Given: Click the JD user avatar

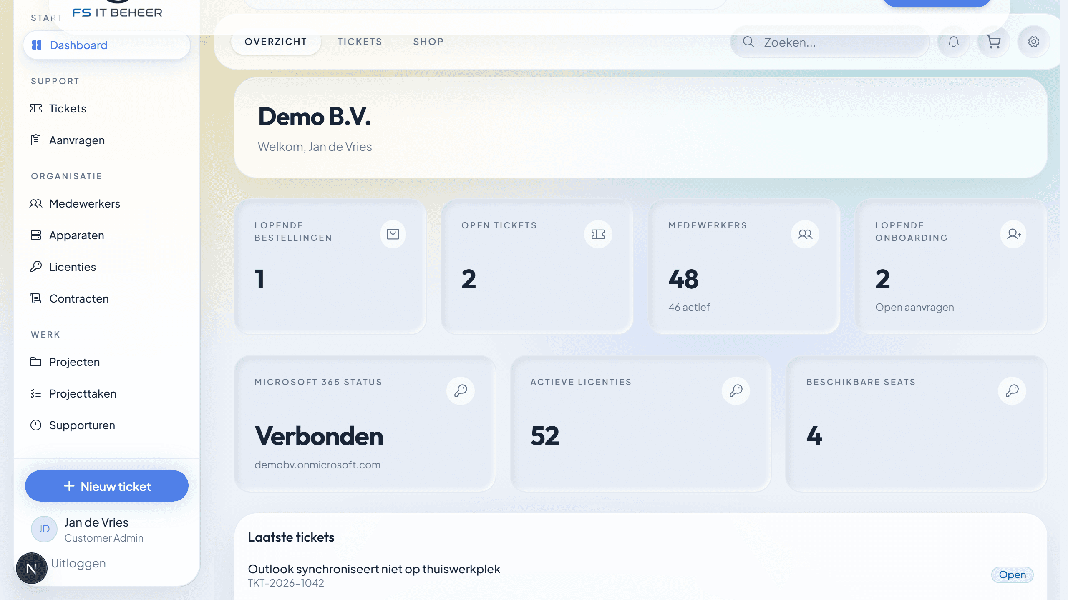Looking at the screenshot, I should 44,529.
